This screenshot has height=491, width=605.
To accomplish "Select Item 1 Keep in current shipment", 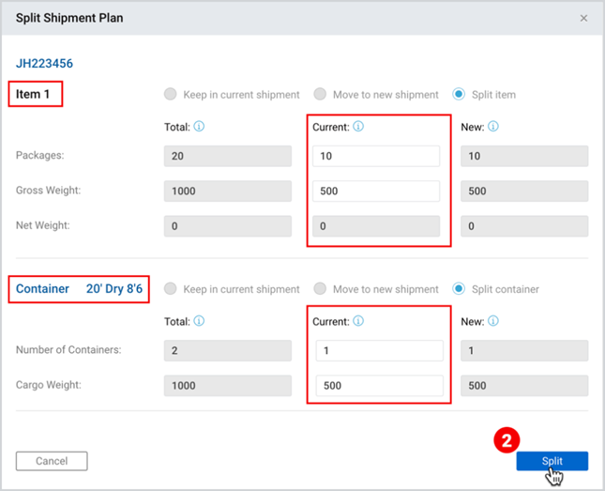I will tap(170, 94).
